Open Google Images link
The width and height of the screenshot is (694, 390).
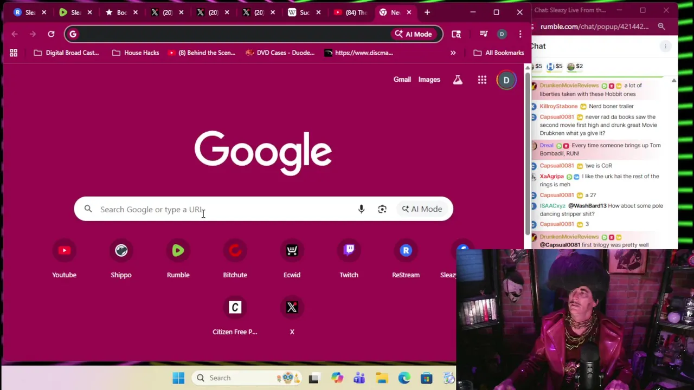pos(429,80)
